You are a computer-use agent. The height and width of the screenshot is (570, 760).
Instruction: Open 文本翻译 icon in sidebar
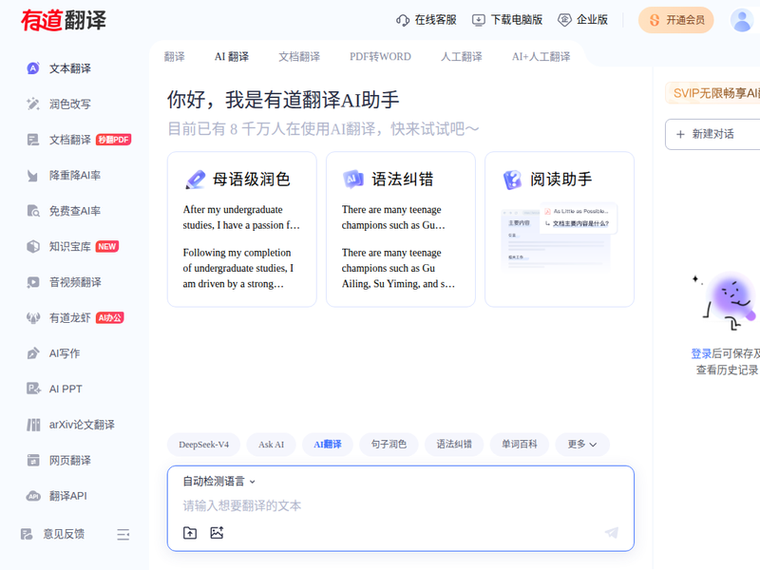pyautogui.click(x=33, y=68)
